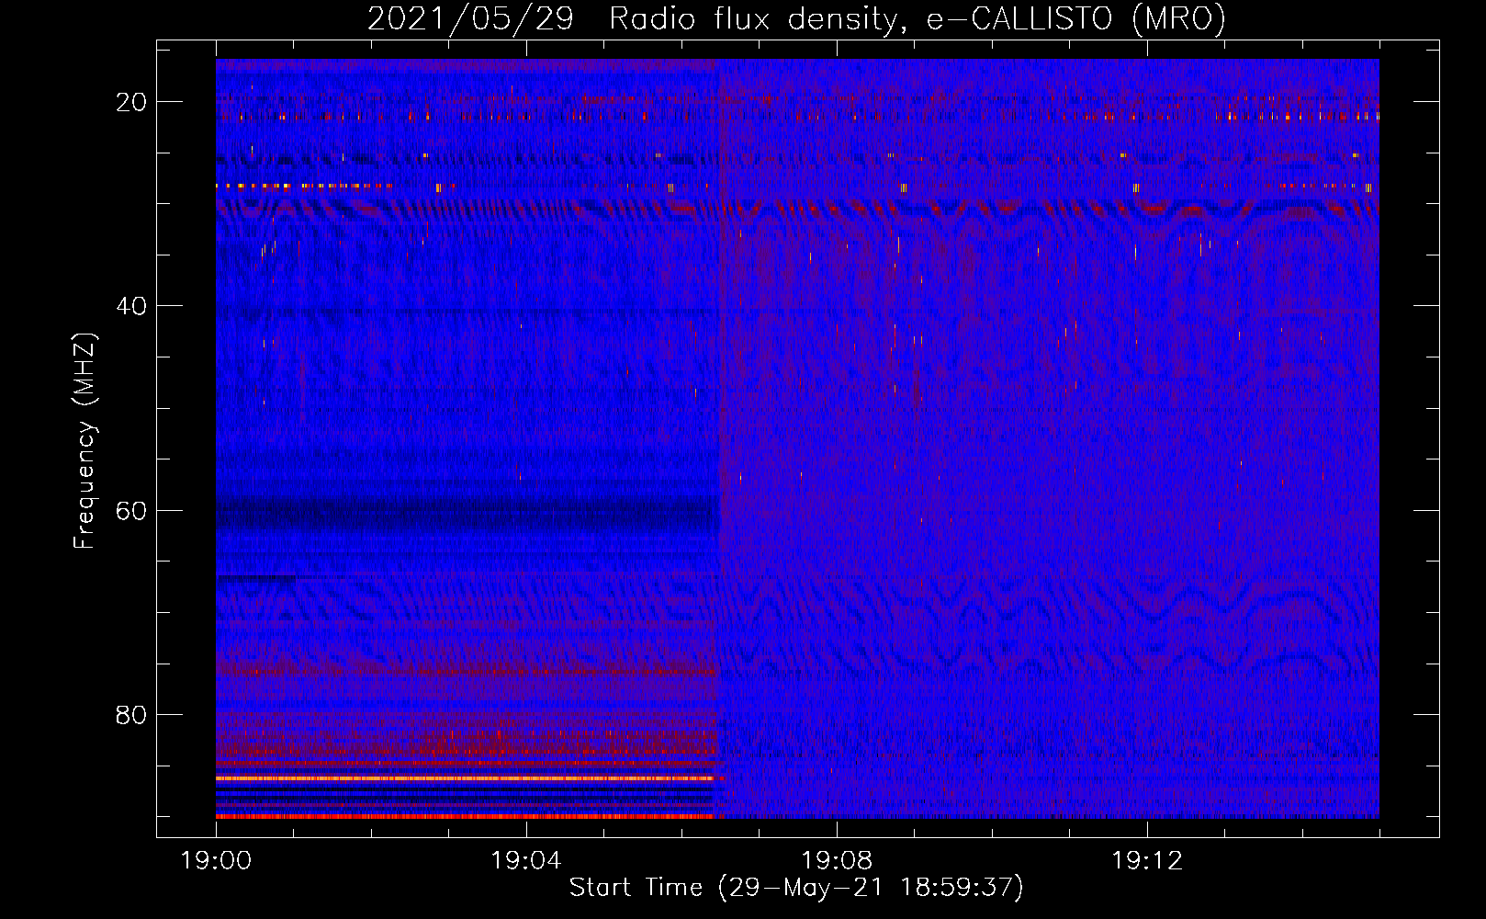Click the 19:04 time tick label

pyautogui.click(x=526, y=861)
